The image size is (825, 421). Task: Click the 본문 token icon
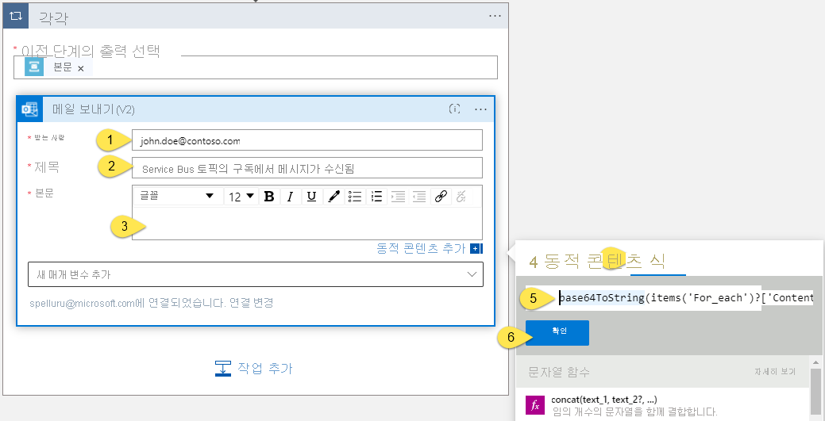click(x=34, y=67)
